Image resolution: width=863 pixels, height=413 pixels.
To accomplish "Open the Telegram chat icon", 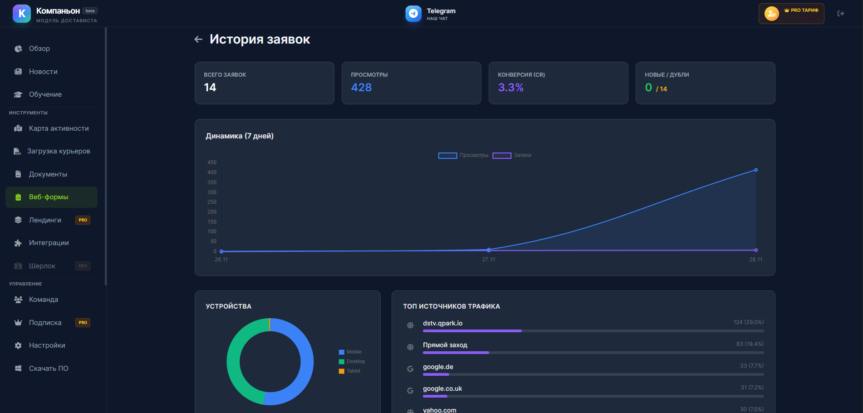I will (413, 14).
